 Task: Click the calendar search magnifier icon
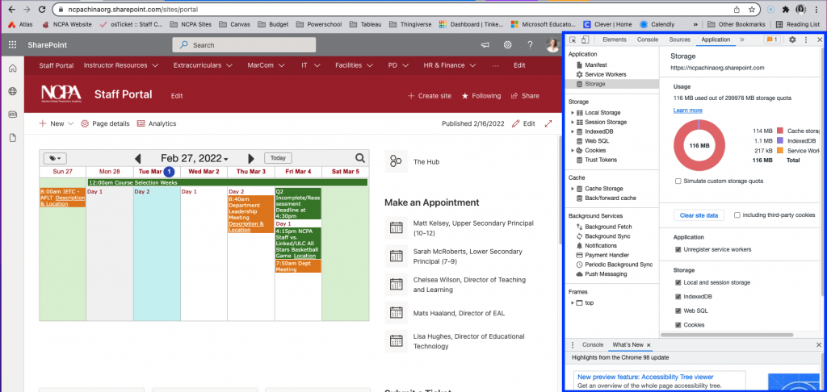360,158
